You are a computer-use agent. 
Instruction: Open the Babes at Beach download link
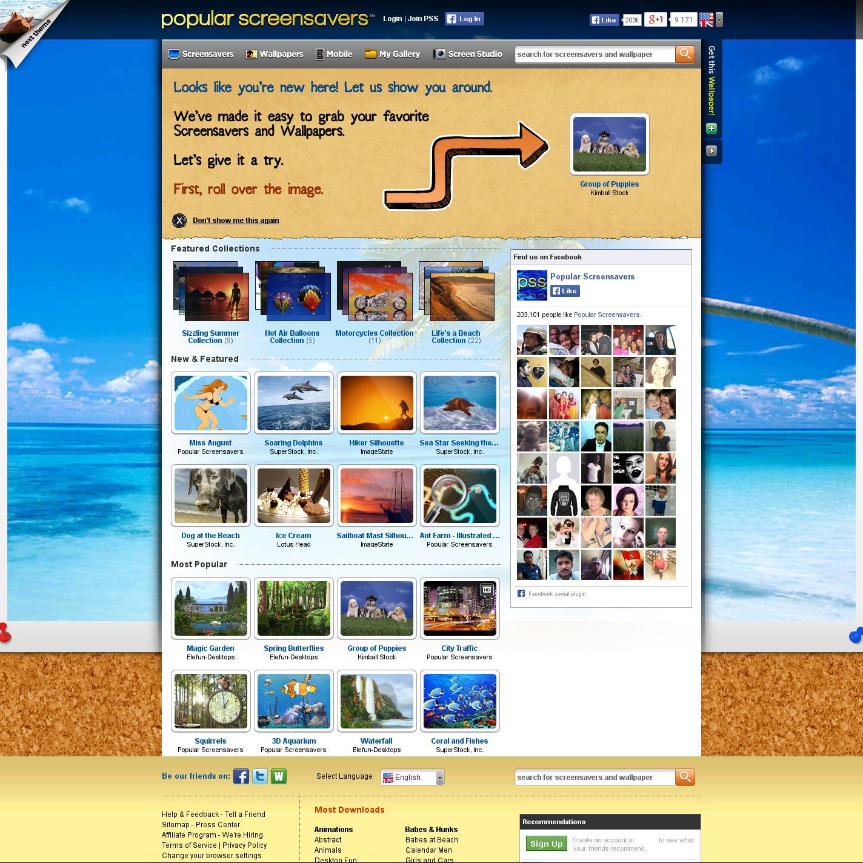click(x=431, y=840)
